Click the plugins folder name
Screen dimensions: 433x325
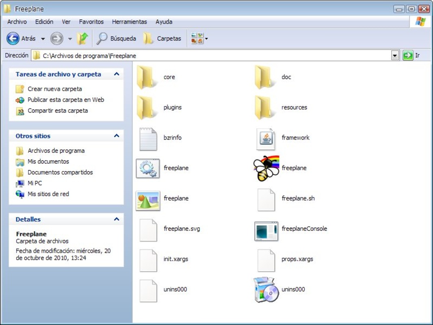click(x=172, y=107)
